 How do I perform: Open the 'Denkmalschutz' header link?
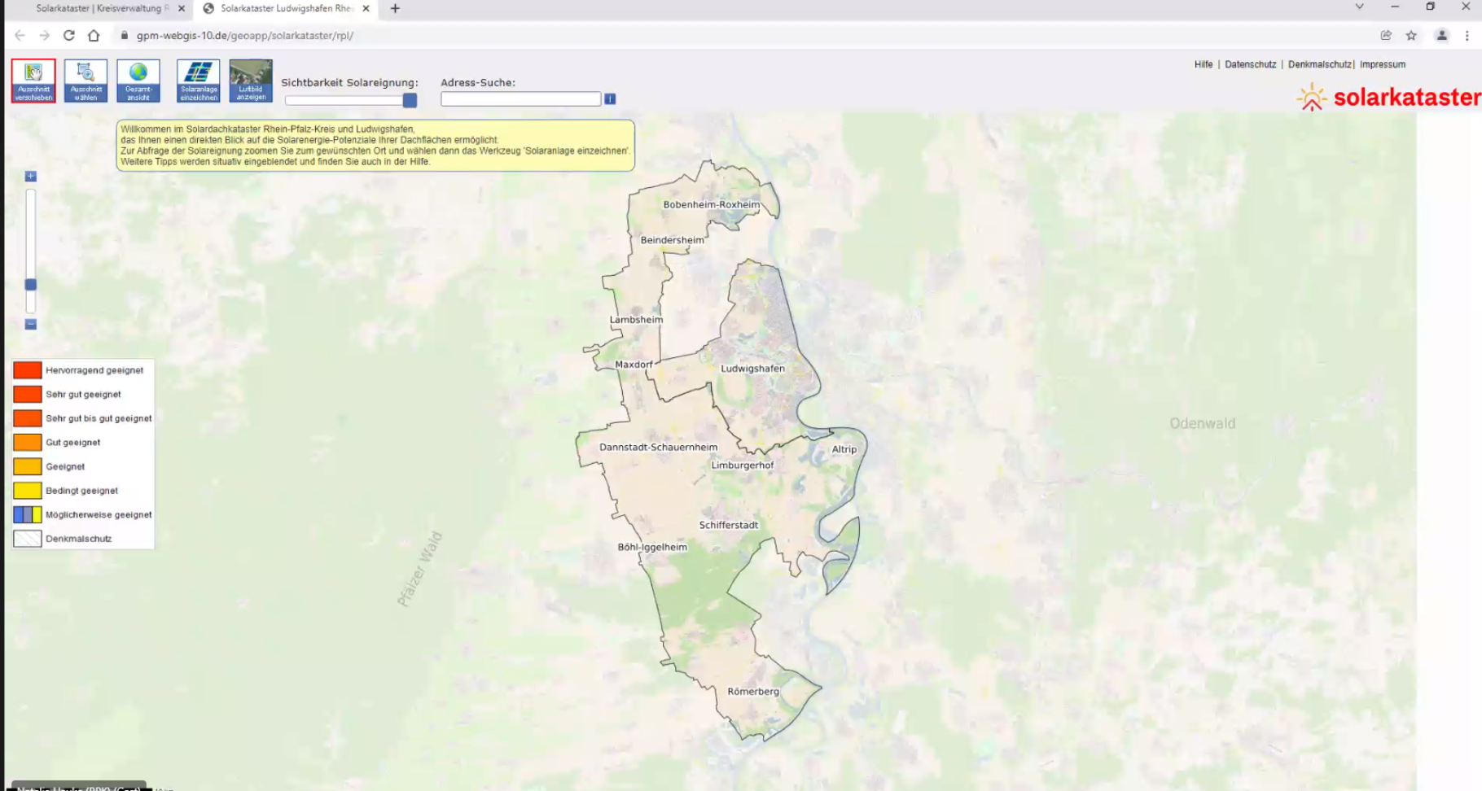(x=1319, y=64)
